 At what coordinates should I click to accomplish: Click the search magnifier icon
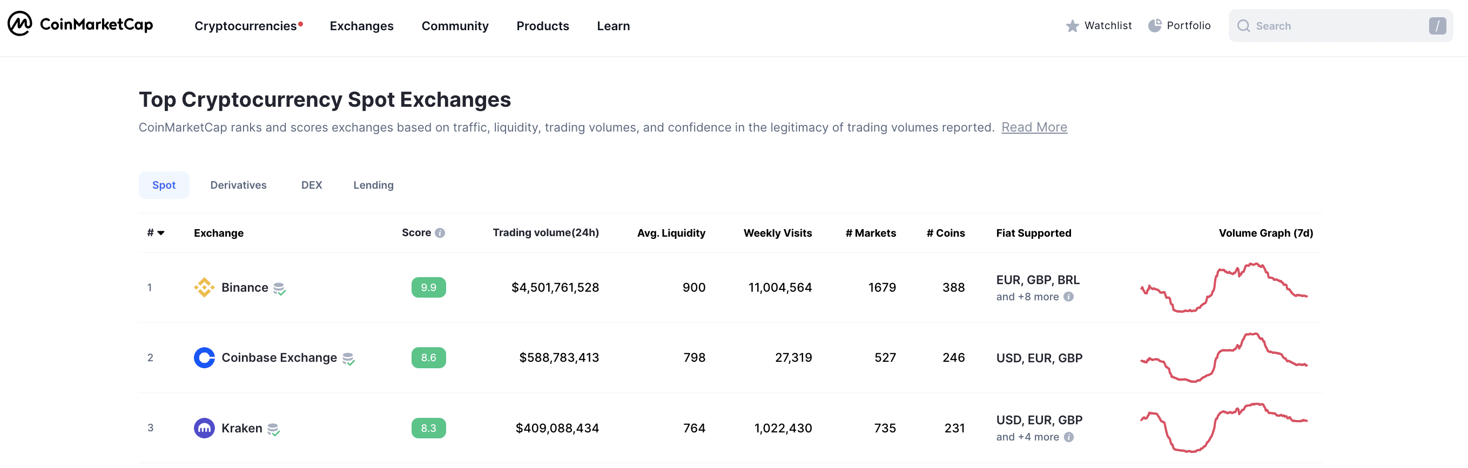(1243, 26)
